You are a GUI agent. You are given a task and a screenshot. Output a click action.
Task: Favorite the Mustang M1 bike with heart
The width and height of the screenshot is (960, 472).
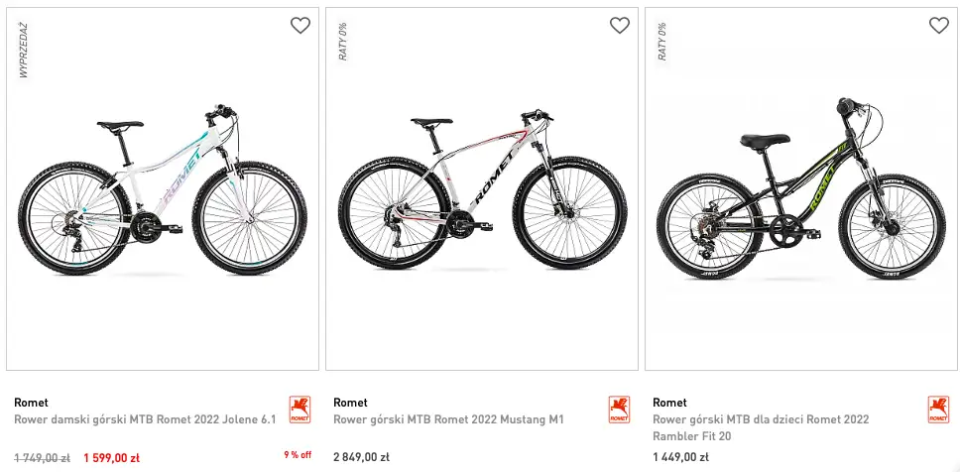coord(619,26)
